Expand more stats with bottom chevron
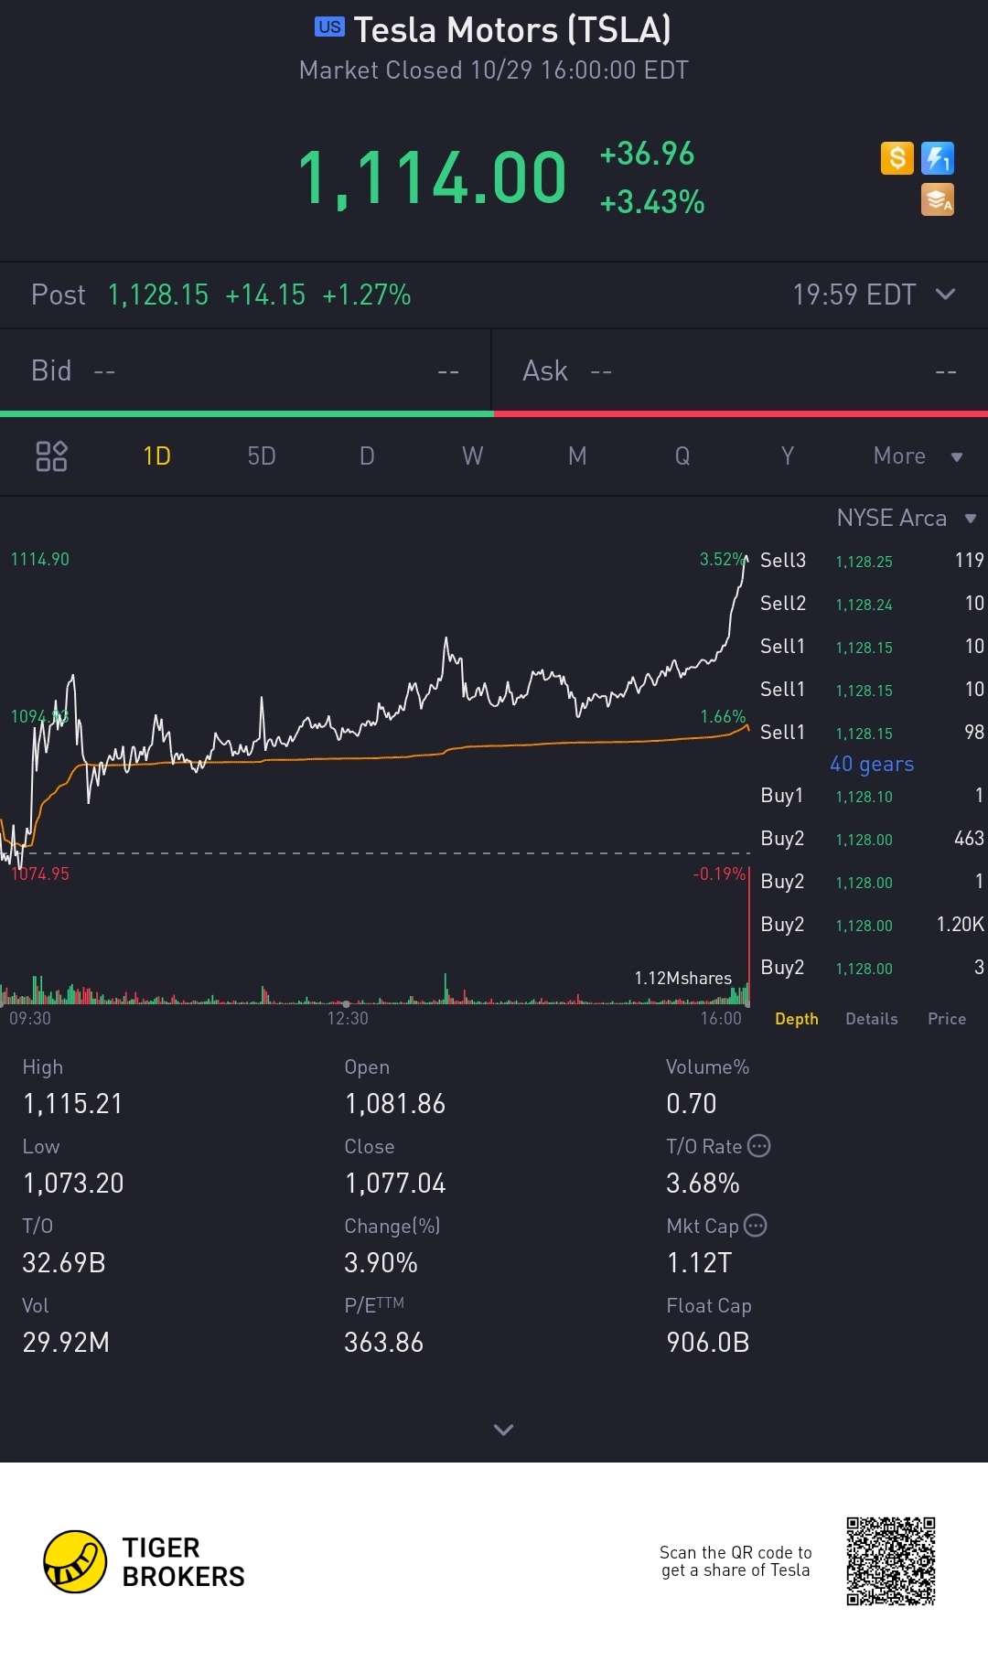Screen dimensions: 988x1661 503,1429
